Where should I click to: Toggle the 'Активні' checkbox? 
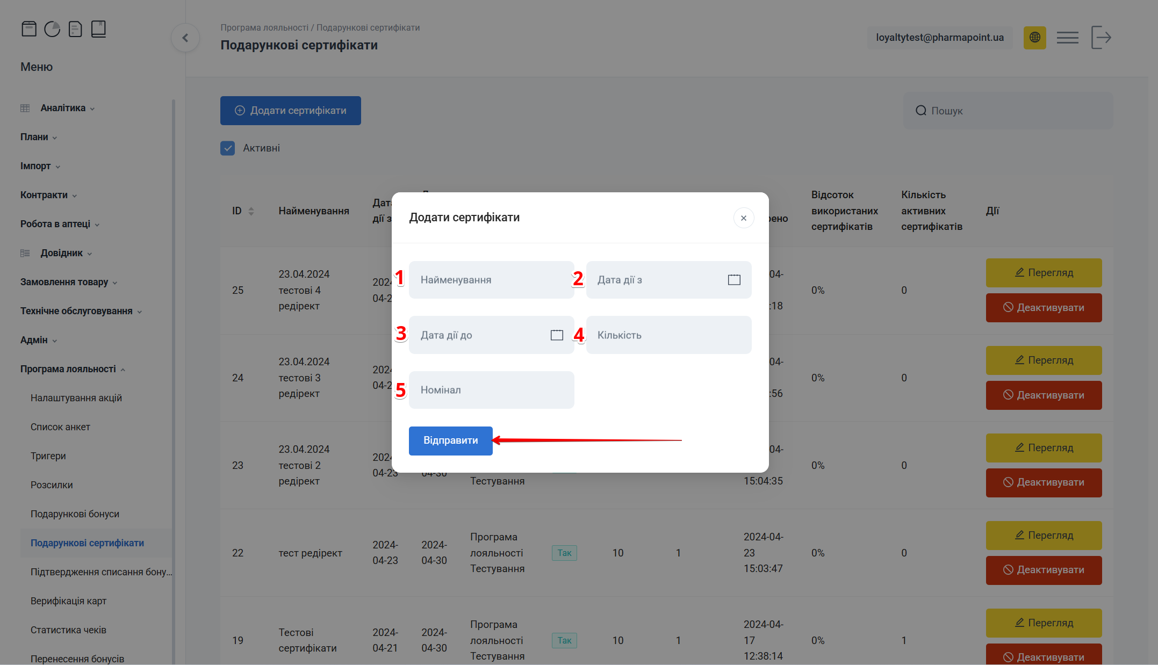[228, 148]
